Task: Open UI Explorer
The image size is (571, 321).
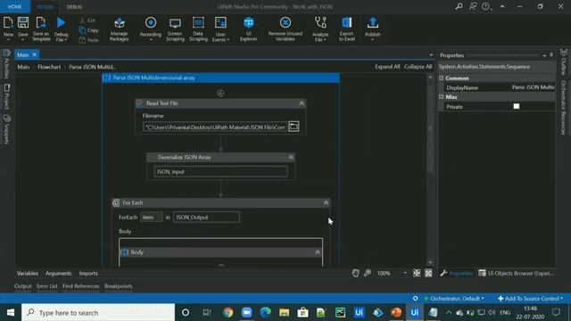Action: tap(249, 29)
